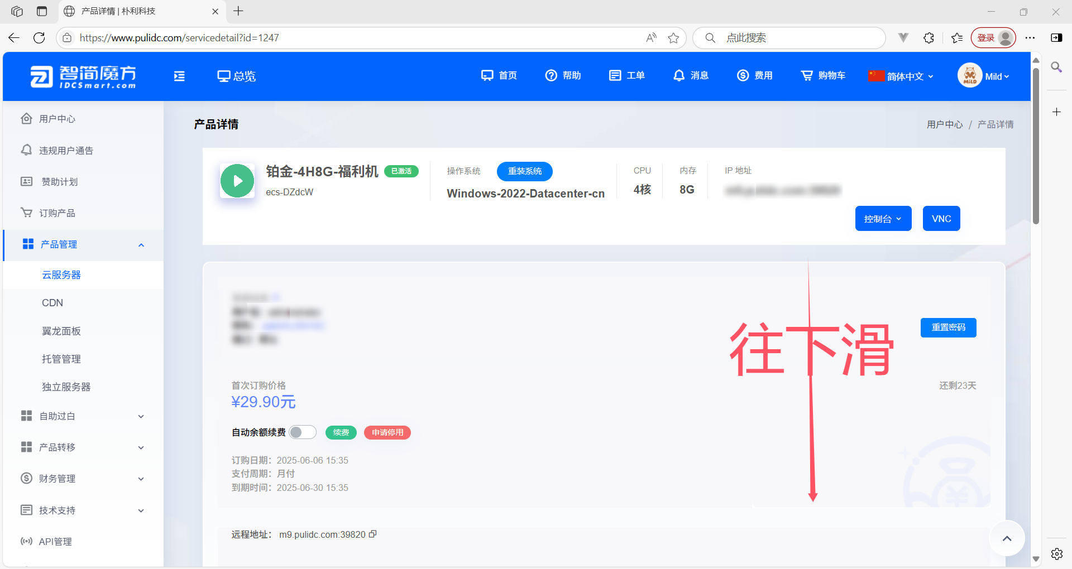Click the 登录 profile sign-in button
Viewport: 1072px width, 569px height.
(994, 38)
